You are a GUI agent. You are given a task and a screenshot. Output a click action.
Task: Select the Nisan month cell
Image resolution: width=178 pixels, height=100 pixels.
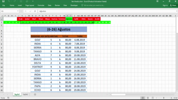tap(41, 19)
